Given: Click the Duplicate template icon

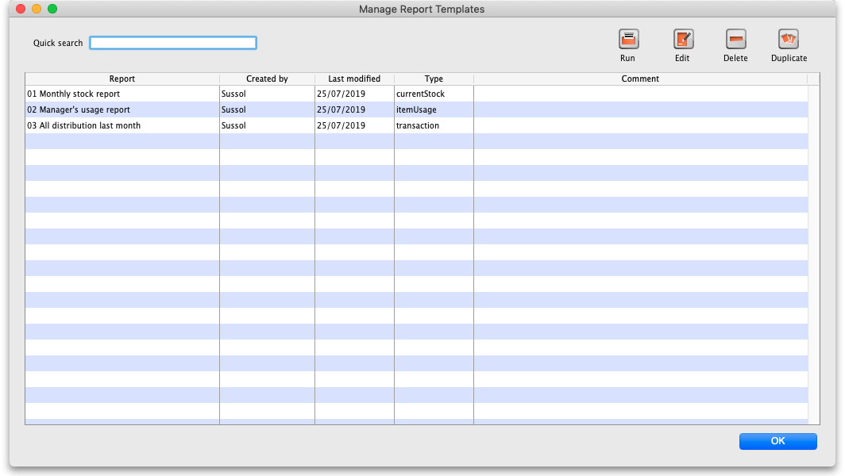Looking at the screenshot, I should (789, 39).
